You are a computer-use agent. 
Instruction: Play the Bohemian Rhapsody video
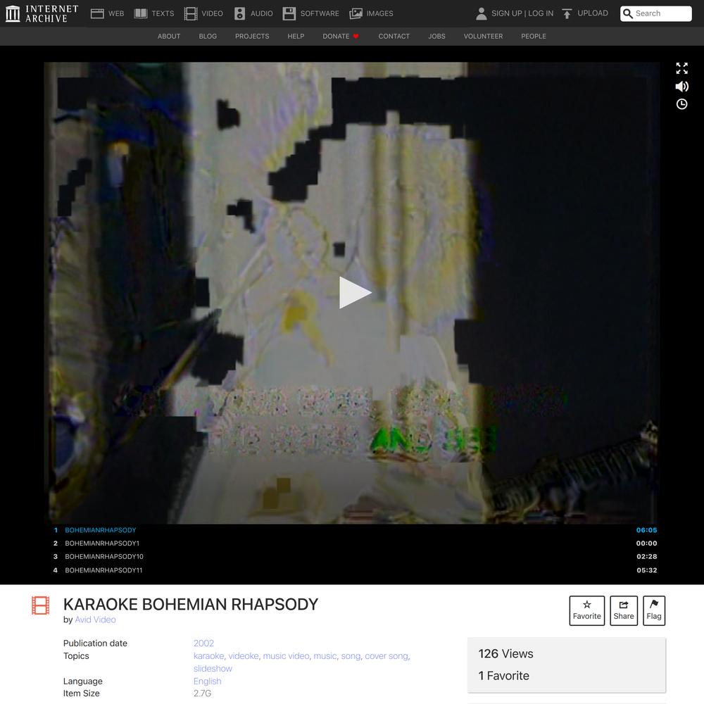(355, 292)
